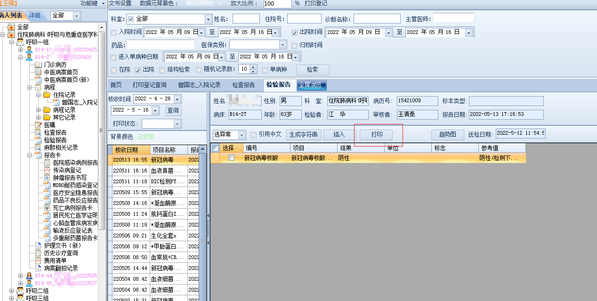This screenshot has height=301, width=597.
Task: Switch to the 首页 tab
Action: (x=116, y=85)
